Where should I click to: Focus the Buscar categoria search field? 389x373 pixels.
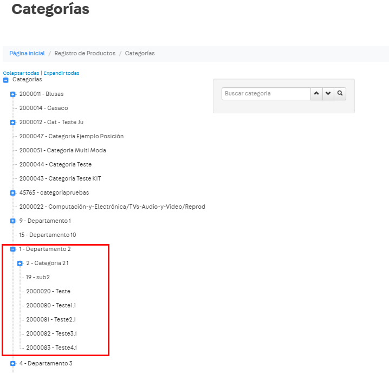265,93
